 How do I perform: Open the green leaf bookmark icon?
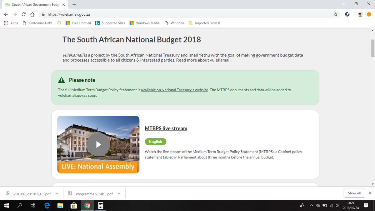(x=59, y=23)
